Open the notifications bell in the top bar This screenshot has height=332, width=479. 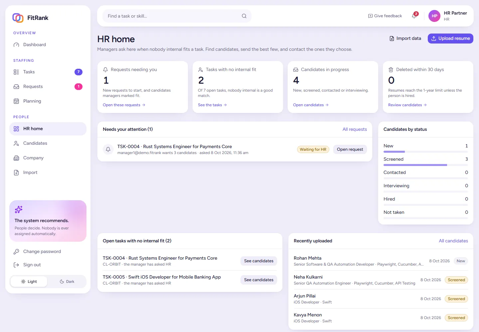(x=414, y=16)
